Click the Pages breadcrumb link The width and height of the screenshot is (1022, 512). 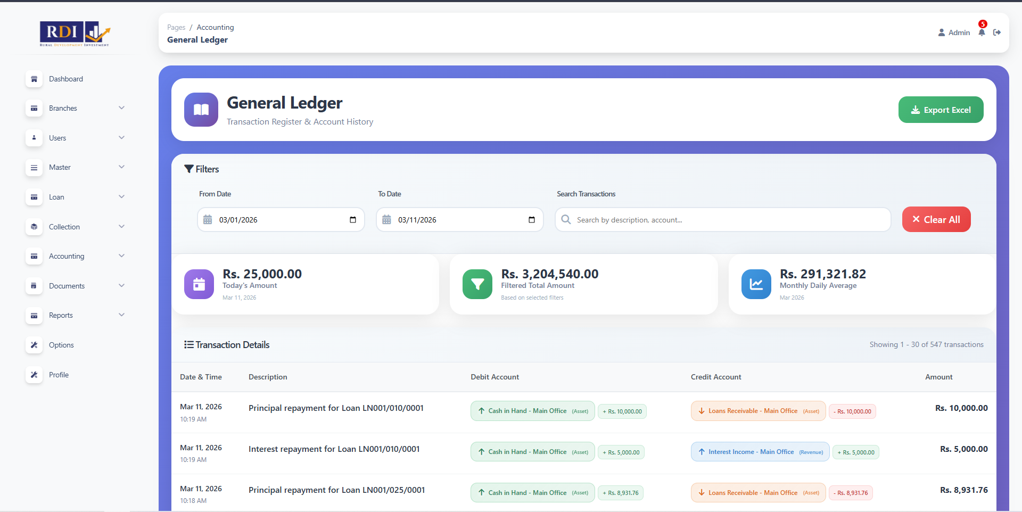pos(176,27)
